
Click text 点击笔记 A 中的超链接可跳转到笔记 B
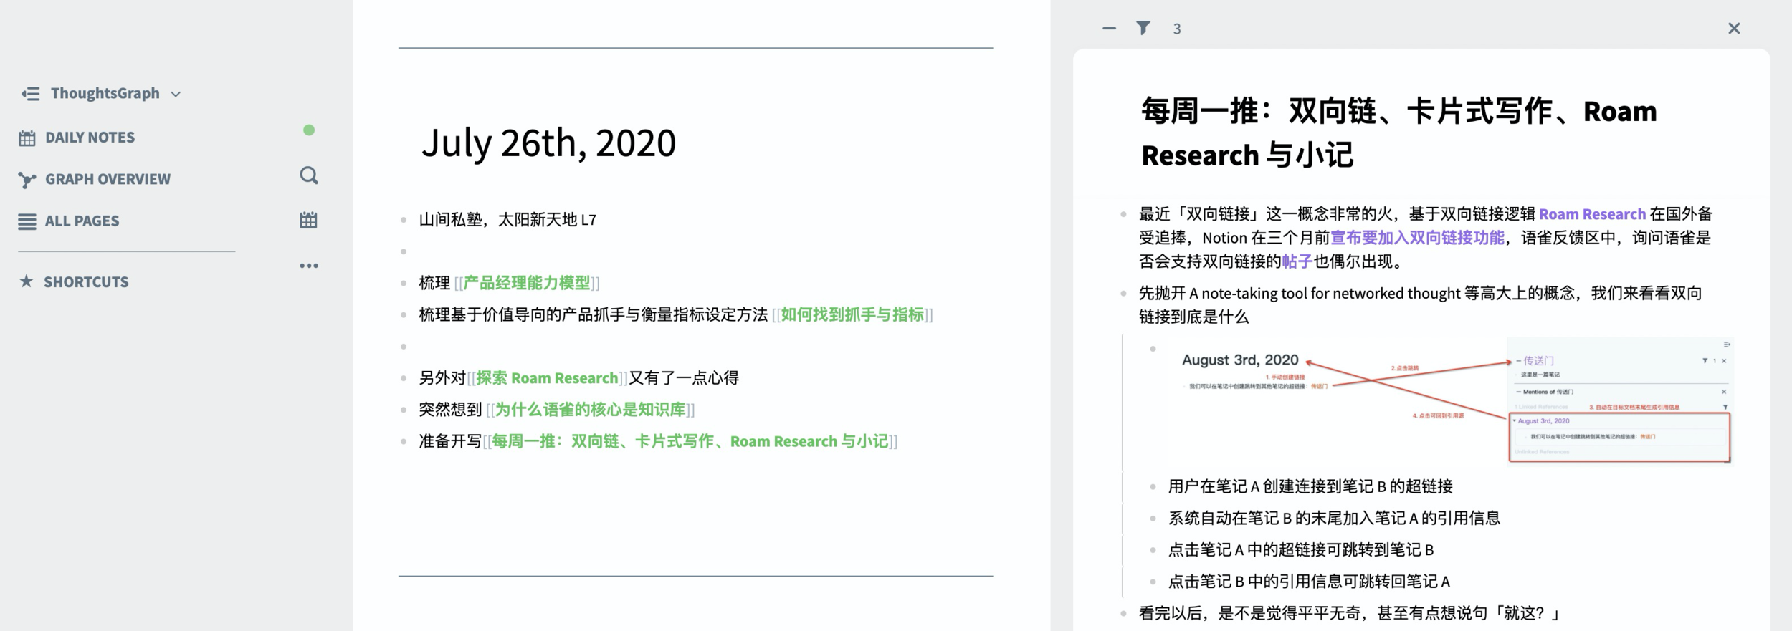coord(1301,550)
